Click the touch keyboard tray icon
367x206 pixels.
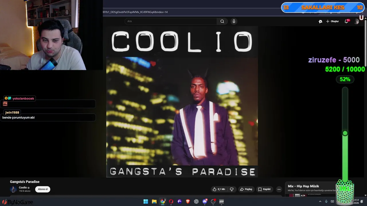coord(332,201)
